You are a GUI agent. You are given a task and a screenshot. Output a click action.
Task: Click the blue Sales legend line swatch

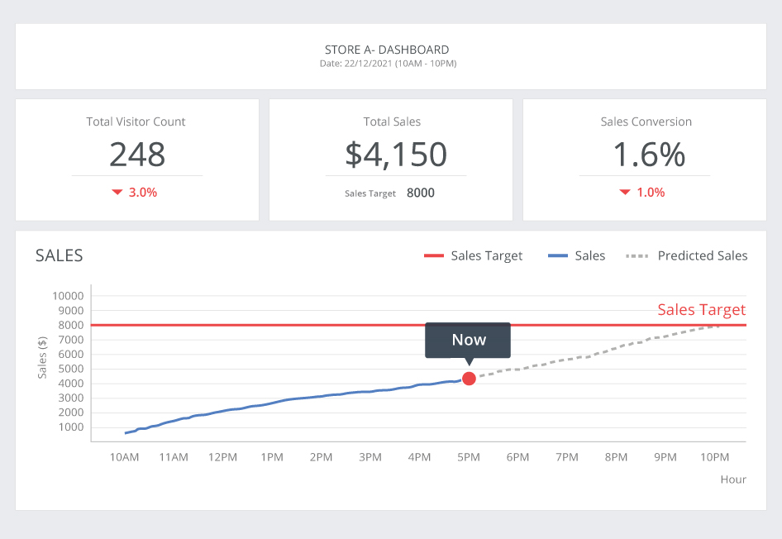click(557, 256)
